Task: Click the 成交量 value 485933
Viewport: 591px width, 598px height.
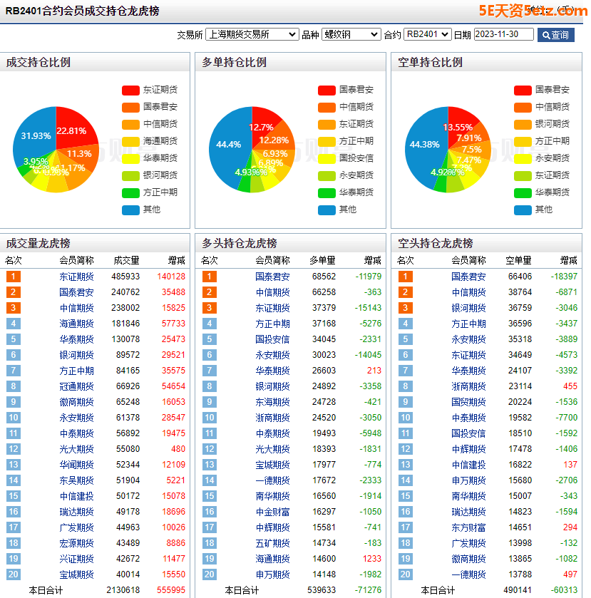Action: [x=125, y=277]
